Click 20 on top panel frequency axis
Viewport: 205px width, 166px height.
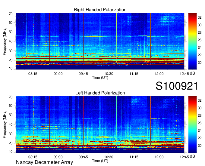point(11,60)
